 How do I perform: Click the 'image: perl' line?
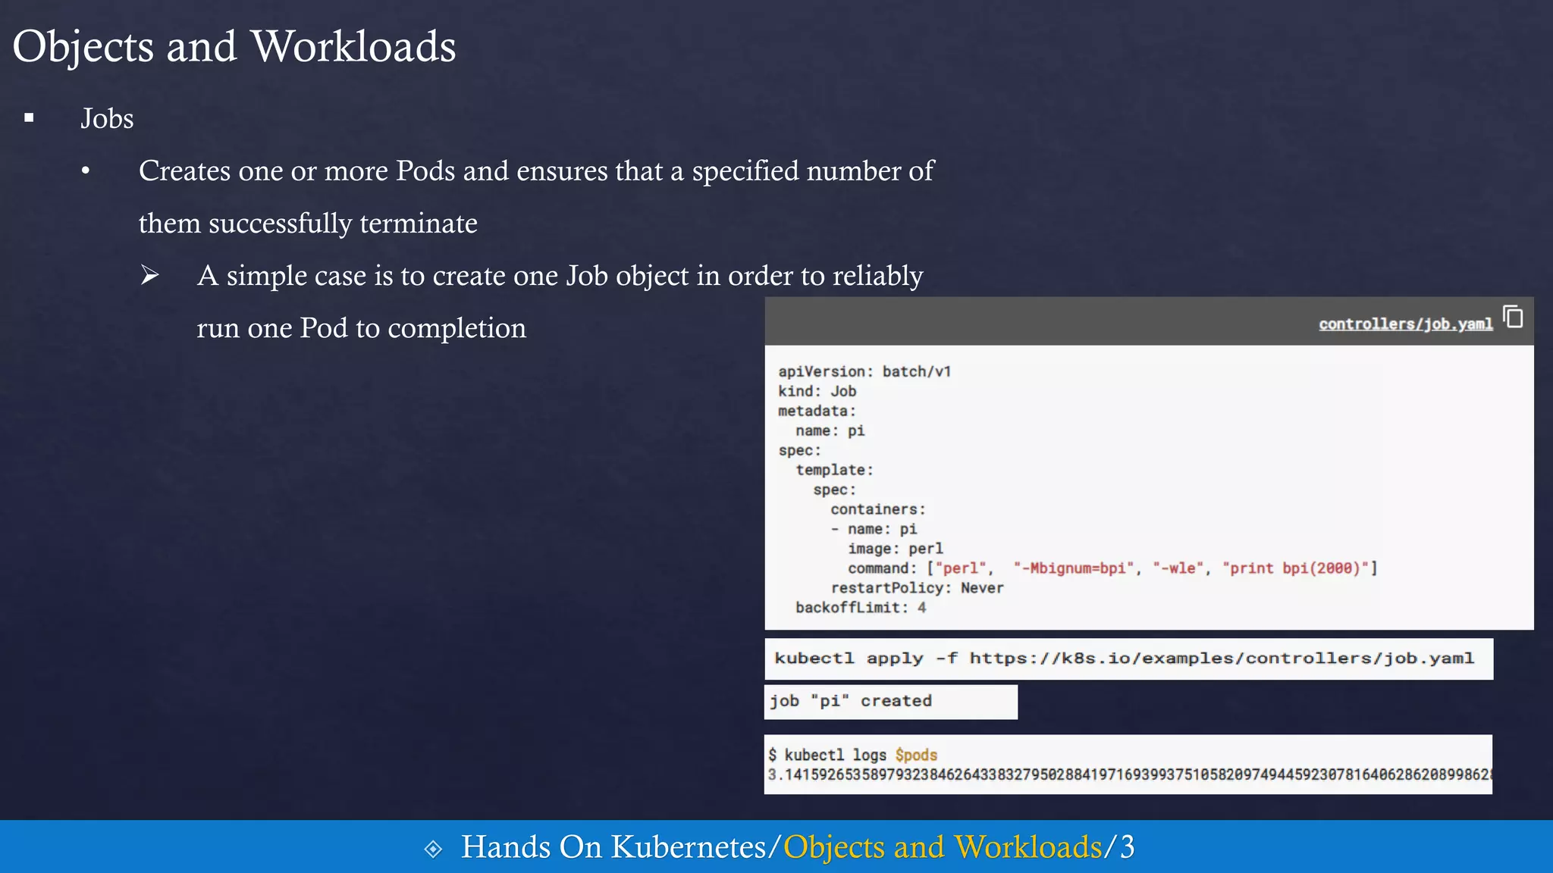pos(896,549)
